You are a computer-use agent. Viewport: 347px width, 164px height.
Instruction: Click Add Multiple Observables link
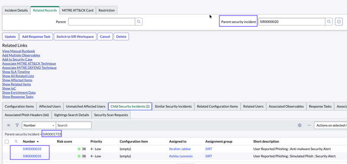pos(21,55)
